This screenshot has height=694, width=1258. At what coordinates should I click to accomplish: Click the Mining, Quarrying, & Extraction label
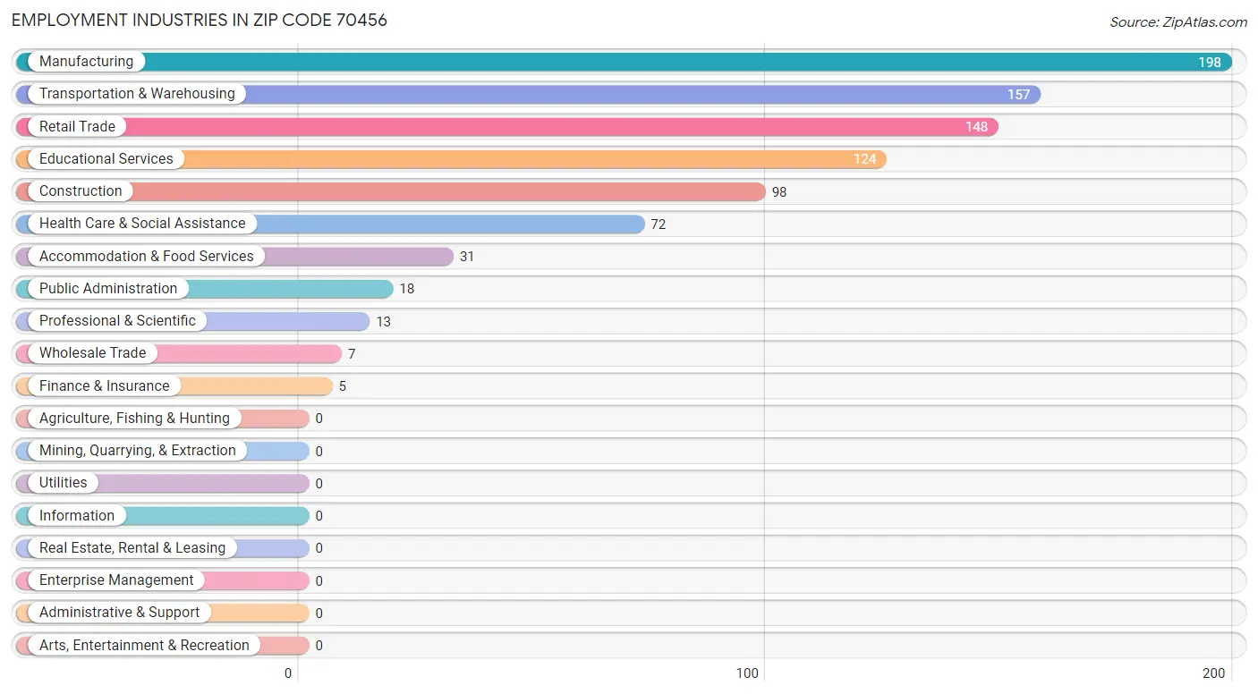coord(138,451)
